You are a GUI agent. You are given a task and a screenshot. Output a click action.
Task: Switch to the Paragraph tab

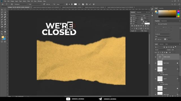coord(139,12)
